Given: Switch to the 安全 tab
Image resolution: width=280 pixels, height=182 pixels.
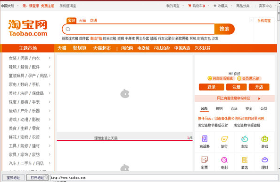Looking at the screenshot, I should (x=249, y=109).
